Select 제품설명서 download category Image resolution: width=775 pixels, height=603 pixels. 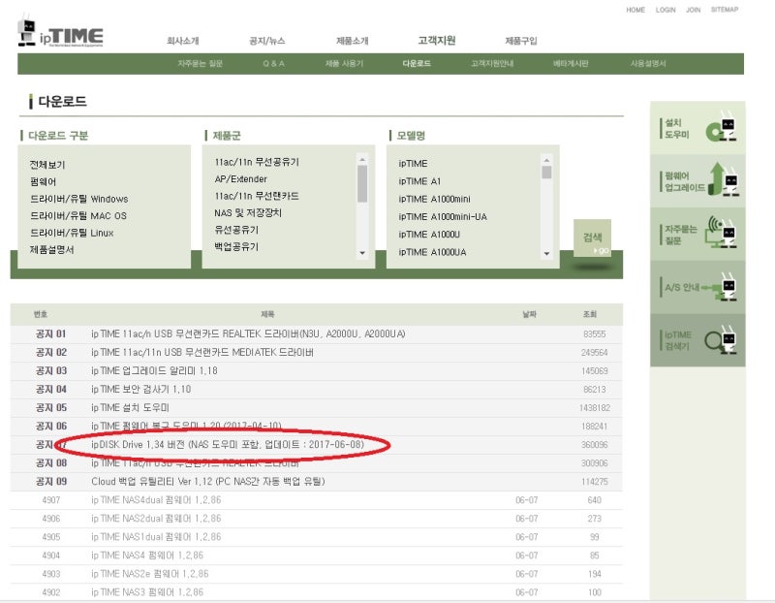[52, 249]
